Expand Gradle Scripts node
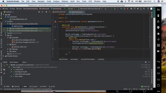The width and height of the screenshot is (166, 93). (3, 56)
